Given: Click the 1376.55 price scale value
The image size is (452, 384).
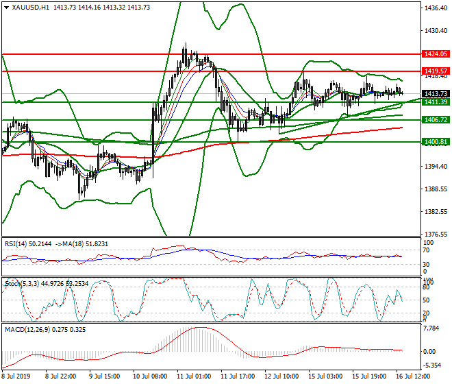Looking at the screenshot, I should pos(436,234).
